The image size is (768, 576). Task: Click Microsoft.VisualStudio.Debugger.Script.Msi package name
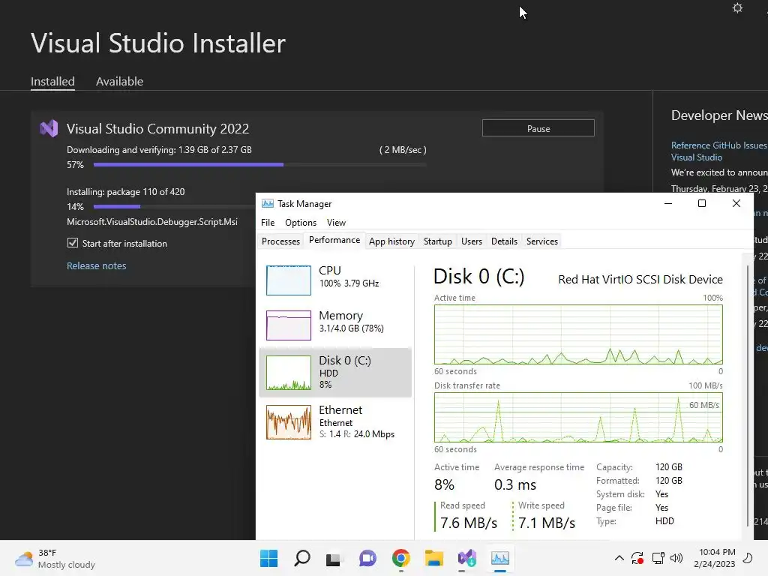[x=151, y=222]
